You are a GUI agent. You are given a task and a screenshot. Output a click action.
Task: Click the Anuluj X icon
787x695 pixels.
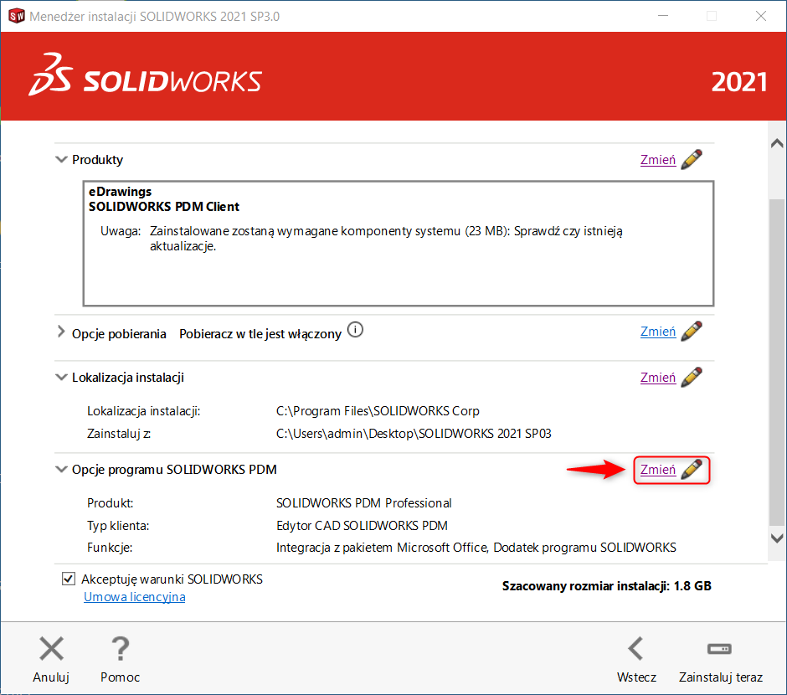pos(51,649)
